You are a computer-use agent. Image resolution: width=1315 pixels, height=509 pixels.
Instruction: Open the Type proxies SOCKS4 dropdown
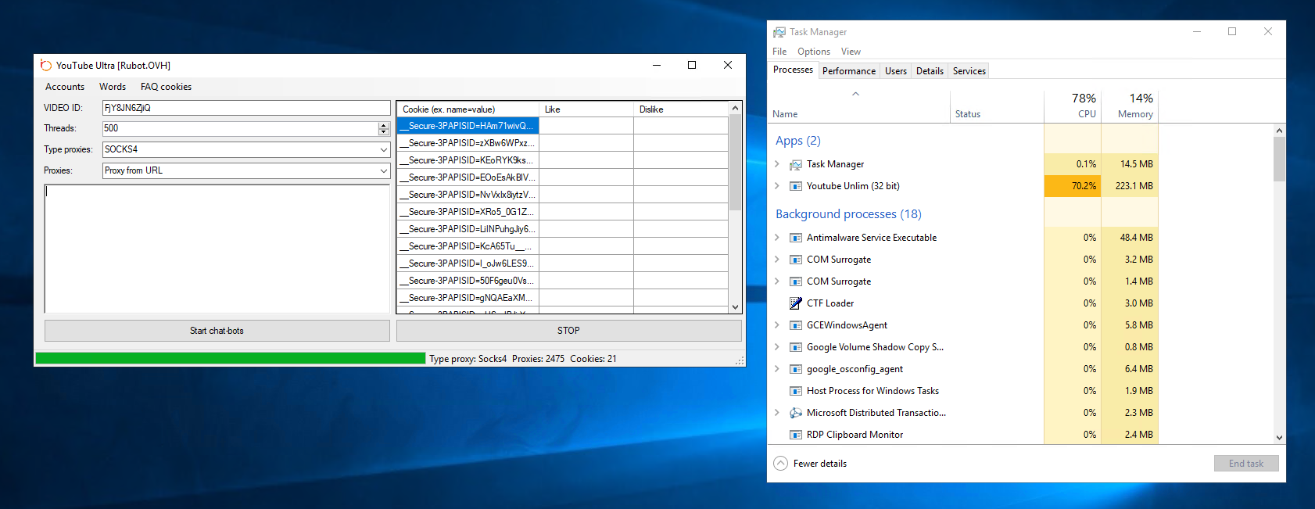[383, 149]
